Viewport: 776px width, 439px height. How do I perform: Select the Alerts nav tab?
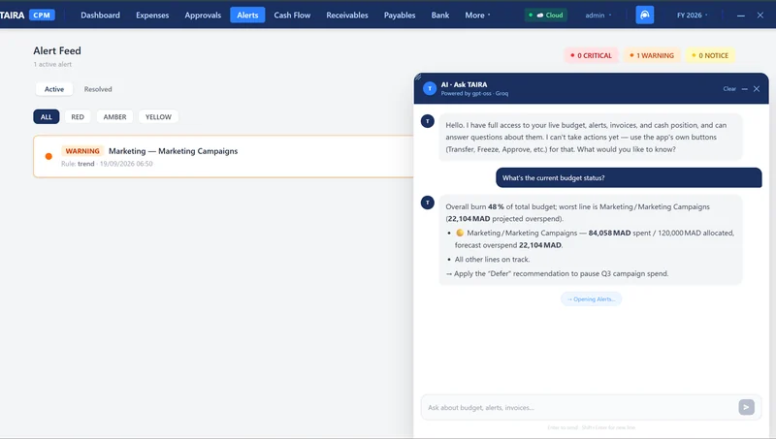point(247,15)
